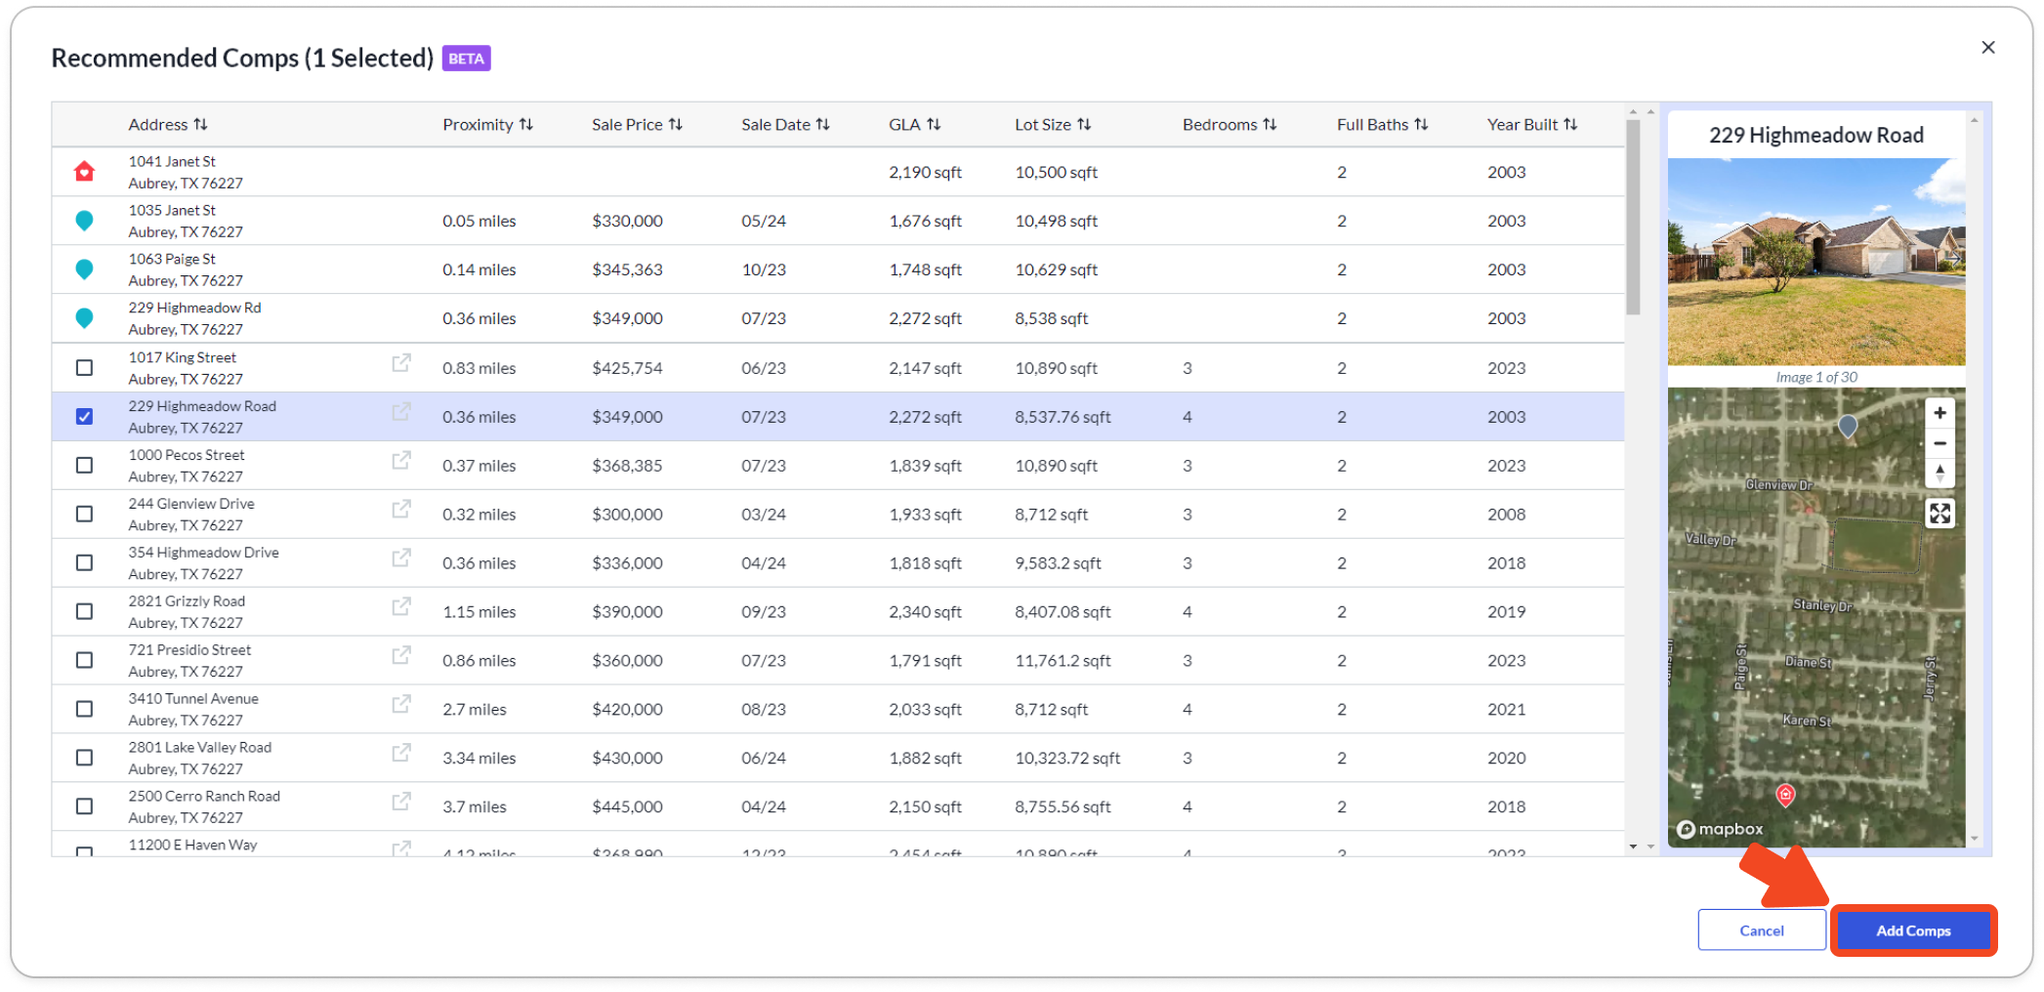The height and width of the screenshot is (992, 2044).
Task: Check the 2821 Grizzly Road comp
Action: 85,612
